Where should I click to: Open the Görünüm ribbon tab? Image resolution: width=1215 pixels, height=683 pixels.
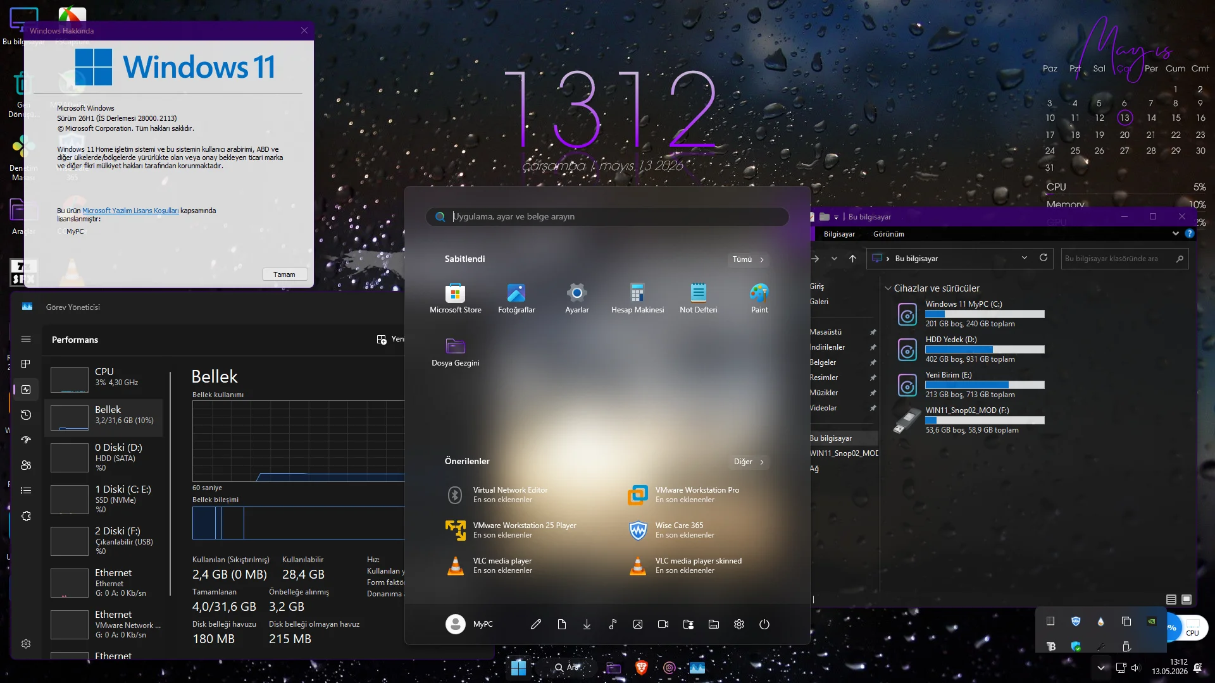(x=888, y=234)
